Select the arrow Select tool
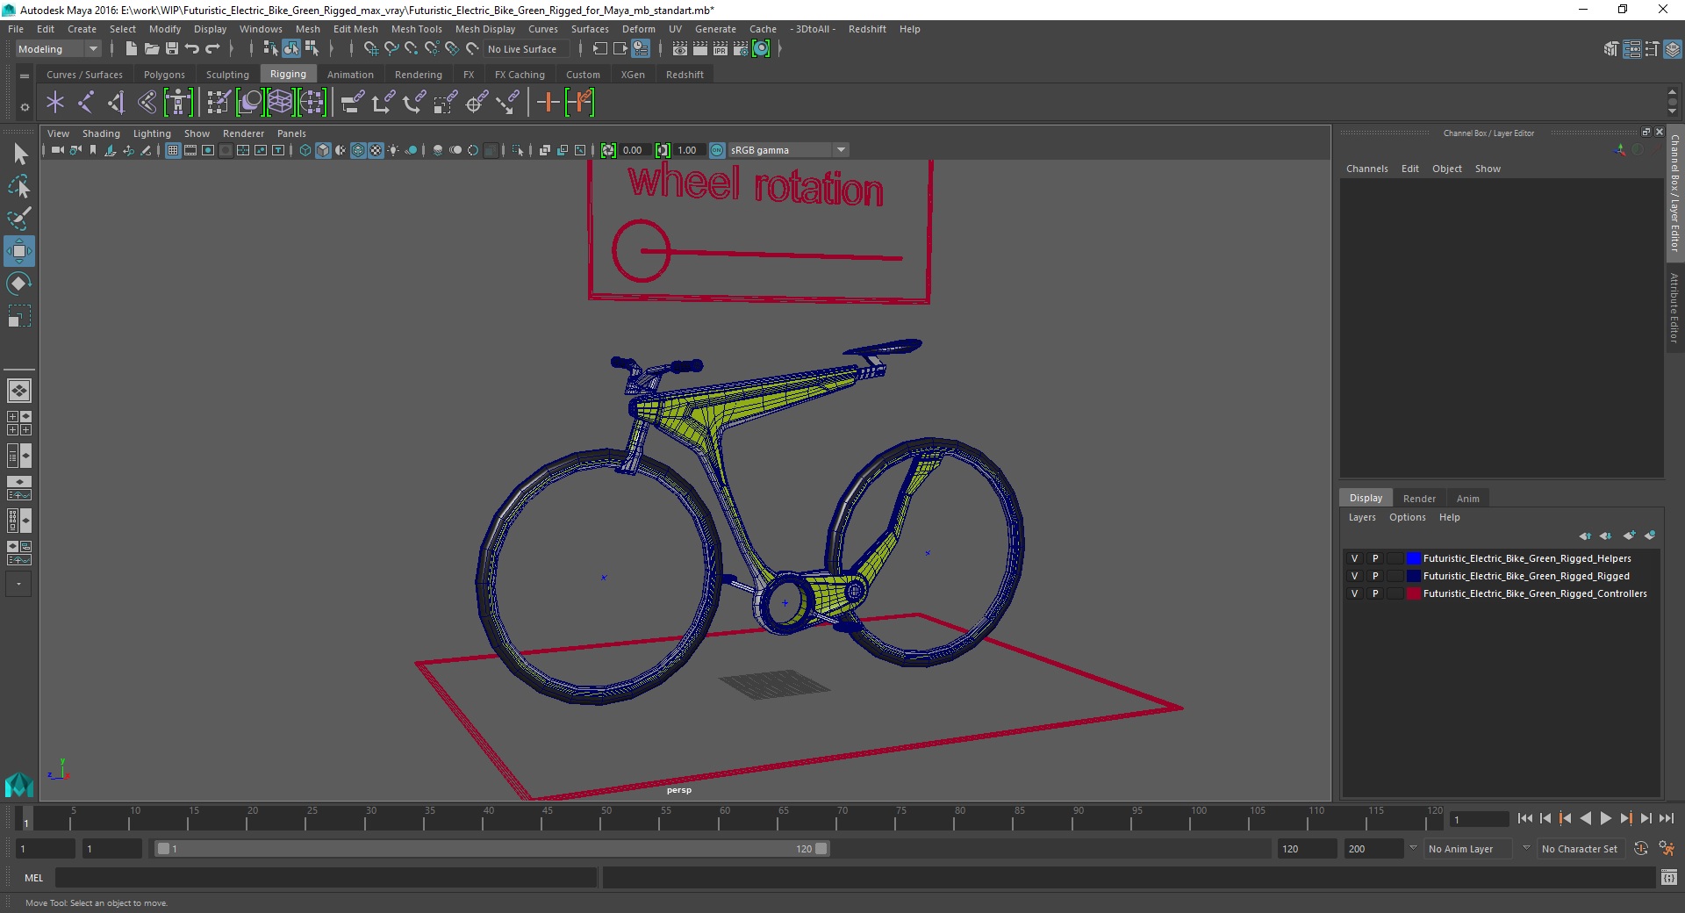Image resolution: width=1685 pixels, height=913 pixels. click(19, 155)
